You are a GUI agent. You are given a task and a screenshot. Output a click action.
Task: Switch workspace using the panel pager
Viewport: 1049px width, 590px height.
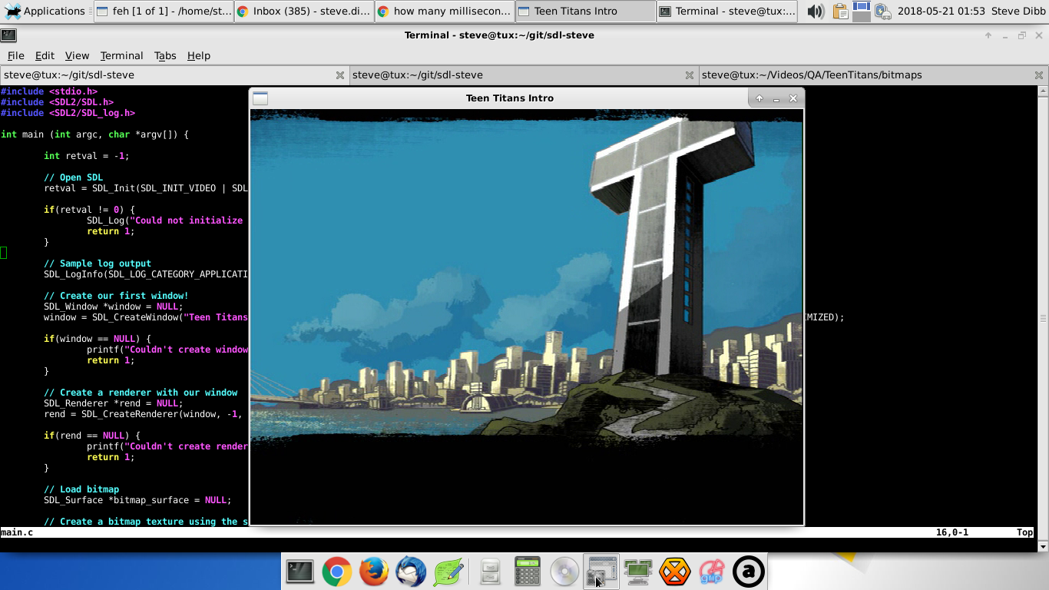(x=862, y=11)
